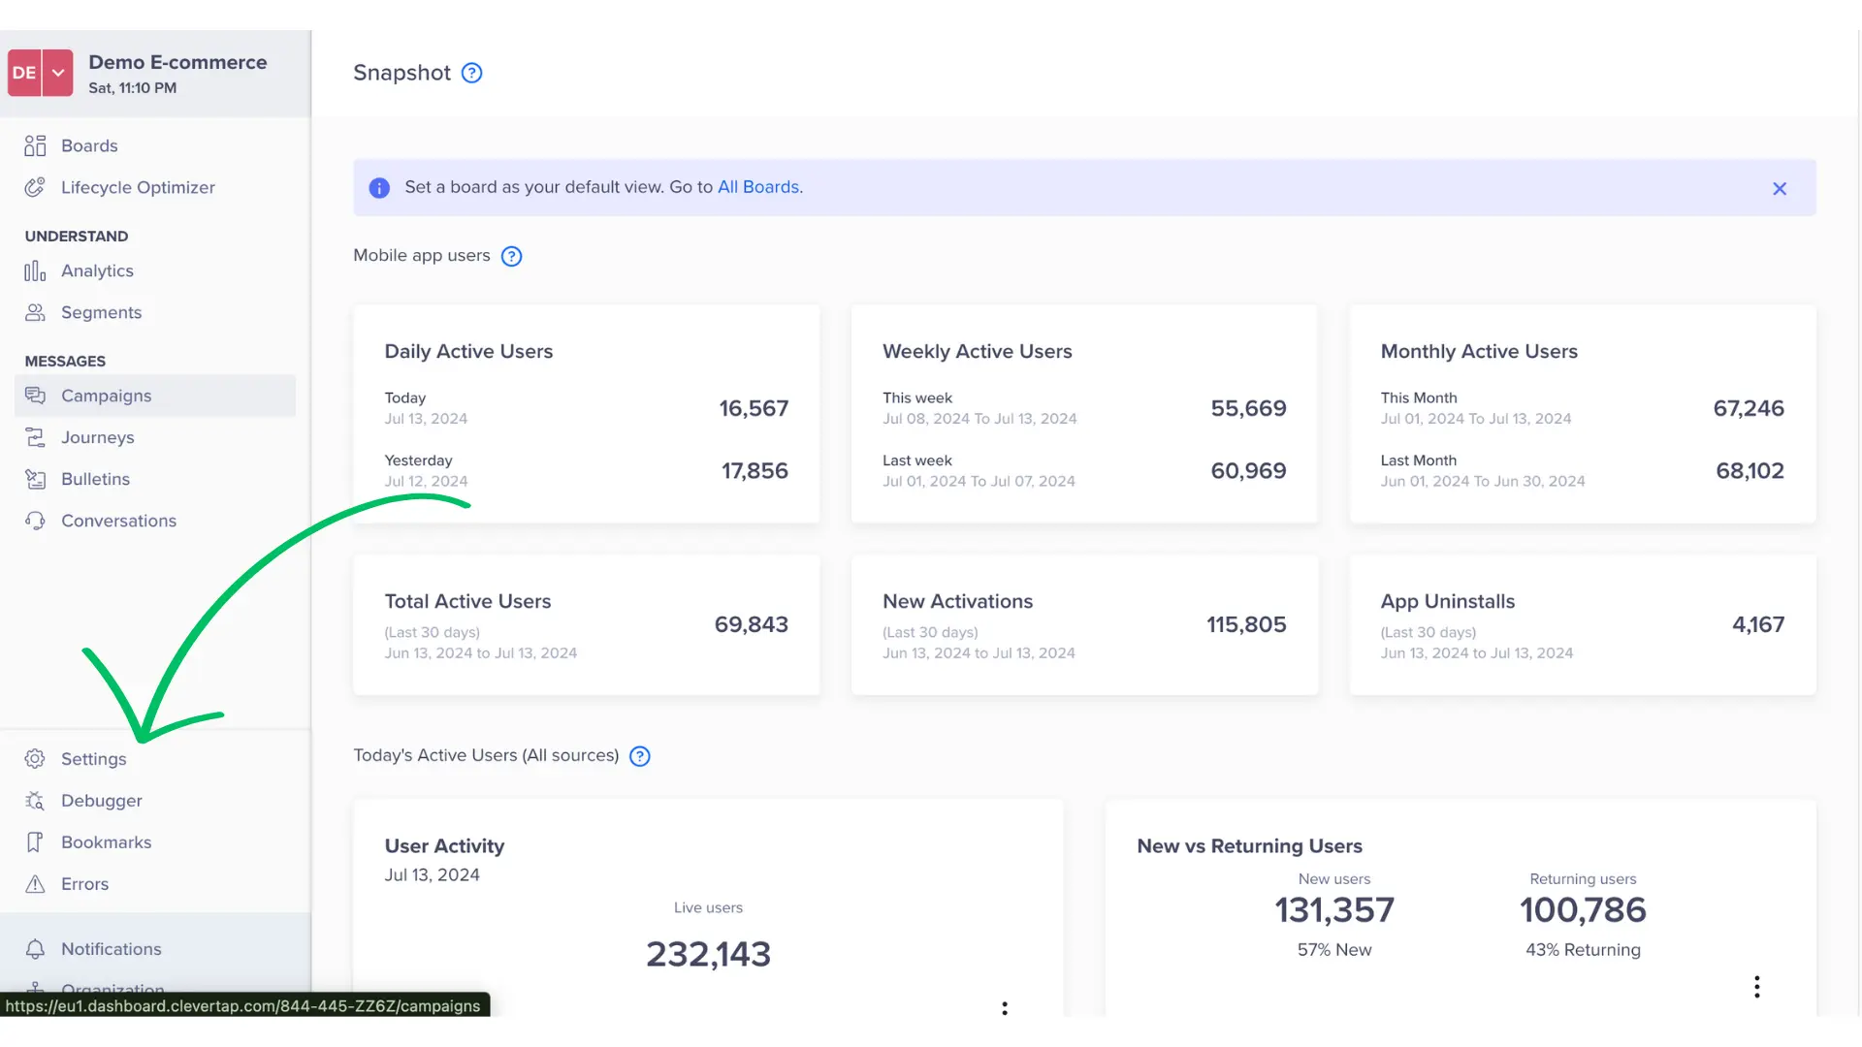The height and width of the screenshot is (1047, 1862).
Task: Click the Boards sidebar icon
Action: coord(35,145)
